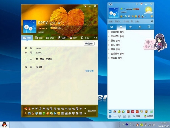Click 图标管理 in profile window
170x128 pixels.
coord(92,111)
